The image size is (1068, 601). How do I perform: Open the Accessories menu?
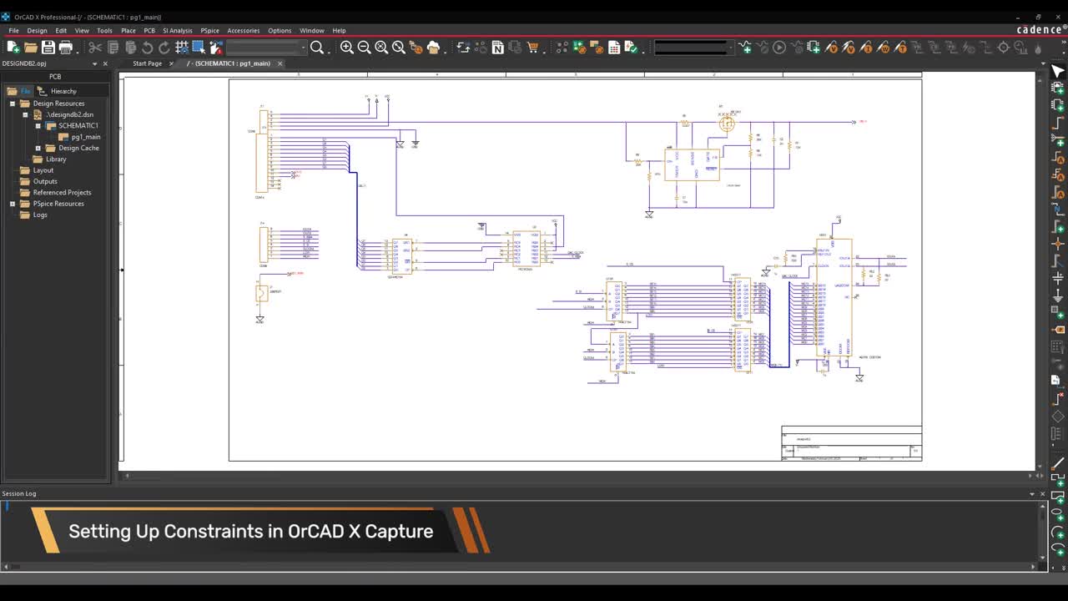click(x=243, y=30)
